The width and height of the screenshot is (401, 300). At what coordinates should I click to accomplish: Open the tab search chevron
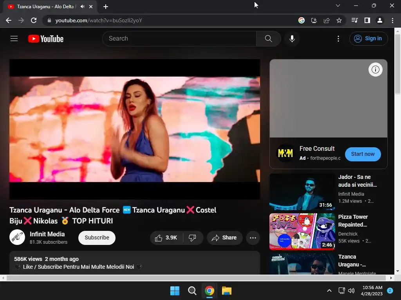338,5
